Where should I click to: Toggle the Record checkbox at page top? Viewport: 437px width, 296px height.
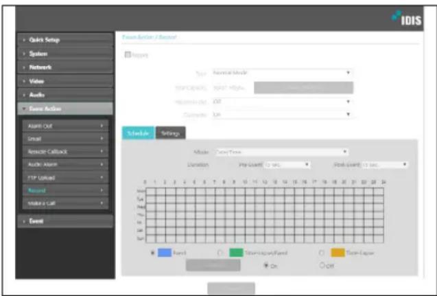(128, 55)
